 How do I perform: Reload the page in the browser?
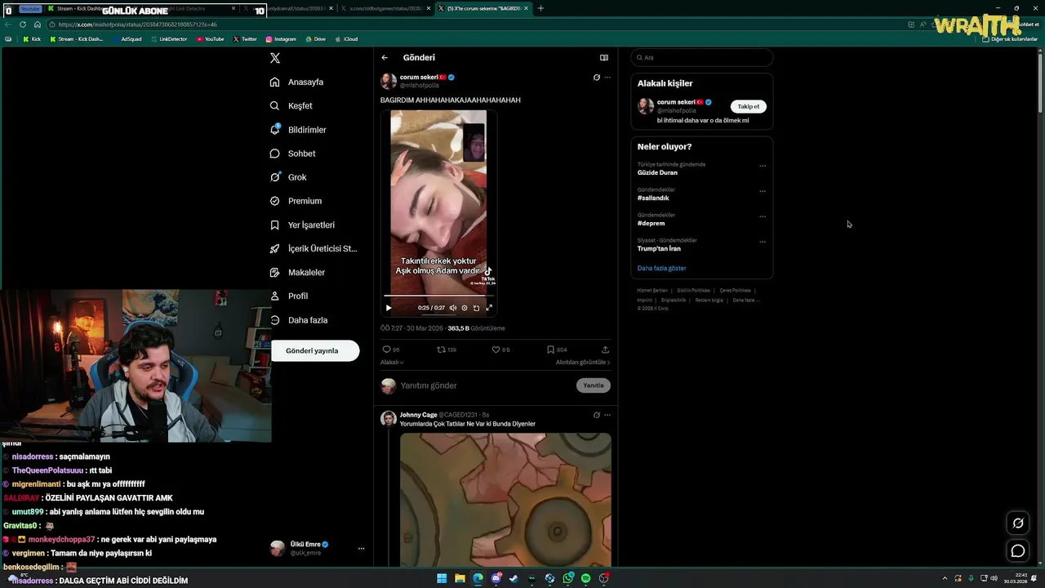23,24
